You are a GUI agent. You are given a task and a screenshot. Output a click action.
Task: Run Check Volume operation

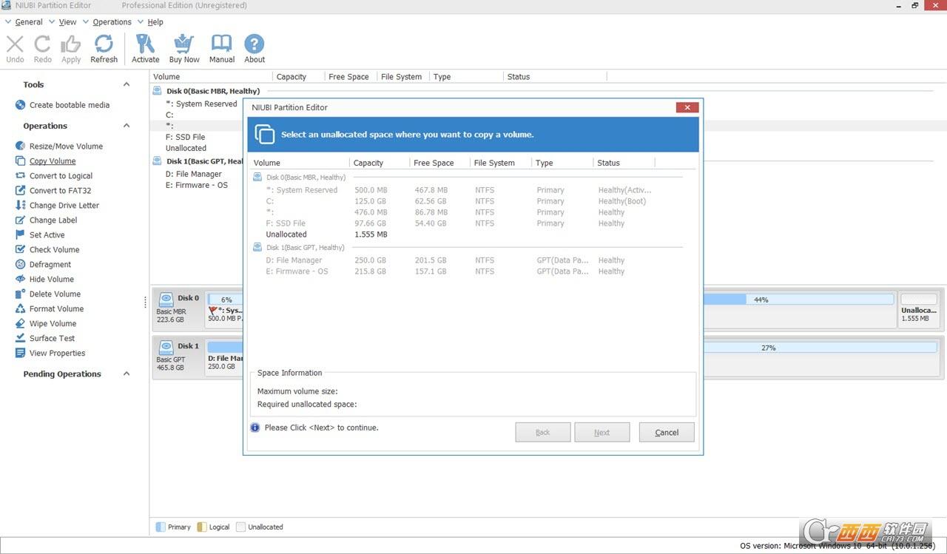[x=54, y=250]
